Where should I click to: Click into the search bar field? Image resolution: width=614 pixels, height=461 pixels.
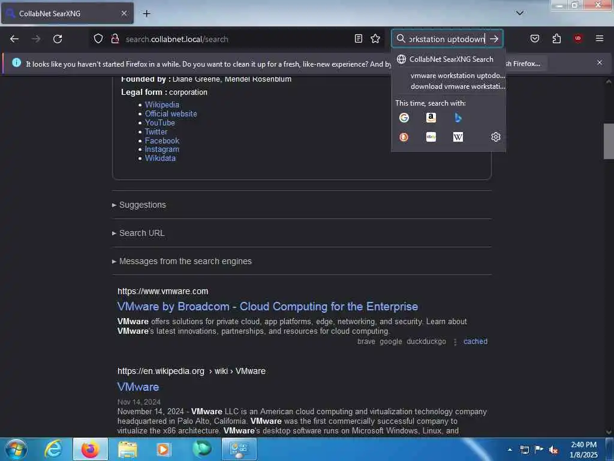[x=447, y=39]
